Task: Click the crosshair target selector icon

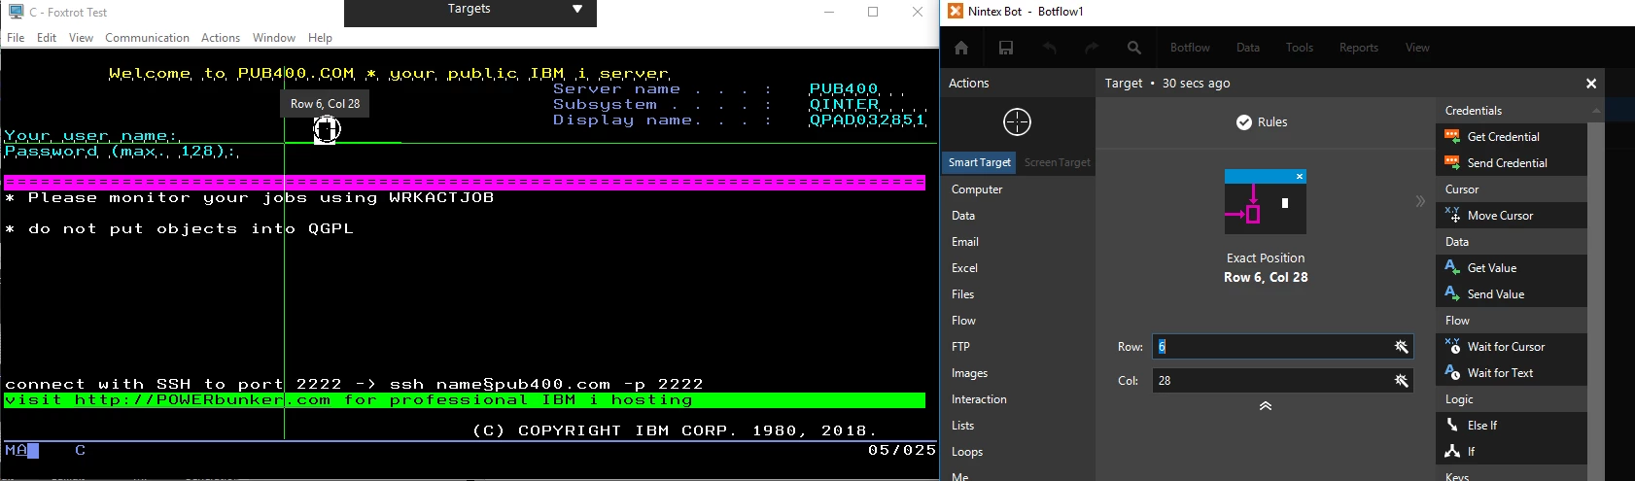Action: point(1017,121)
